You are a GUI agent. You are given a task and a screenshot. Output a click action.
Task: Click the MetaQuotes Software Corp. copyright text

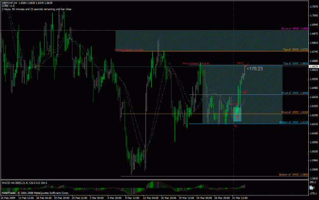click(x=35, y=193)
